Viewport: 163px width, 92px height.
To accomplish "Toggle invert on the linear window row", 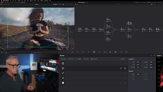I will pos(121,63).
